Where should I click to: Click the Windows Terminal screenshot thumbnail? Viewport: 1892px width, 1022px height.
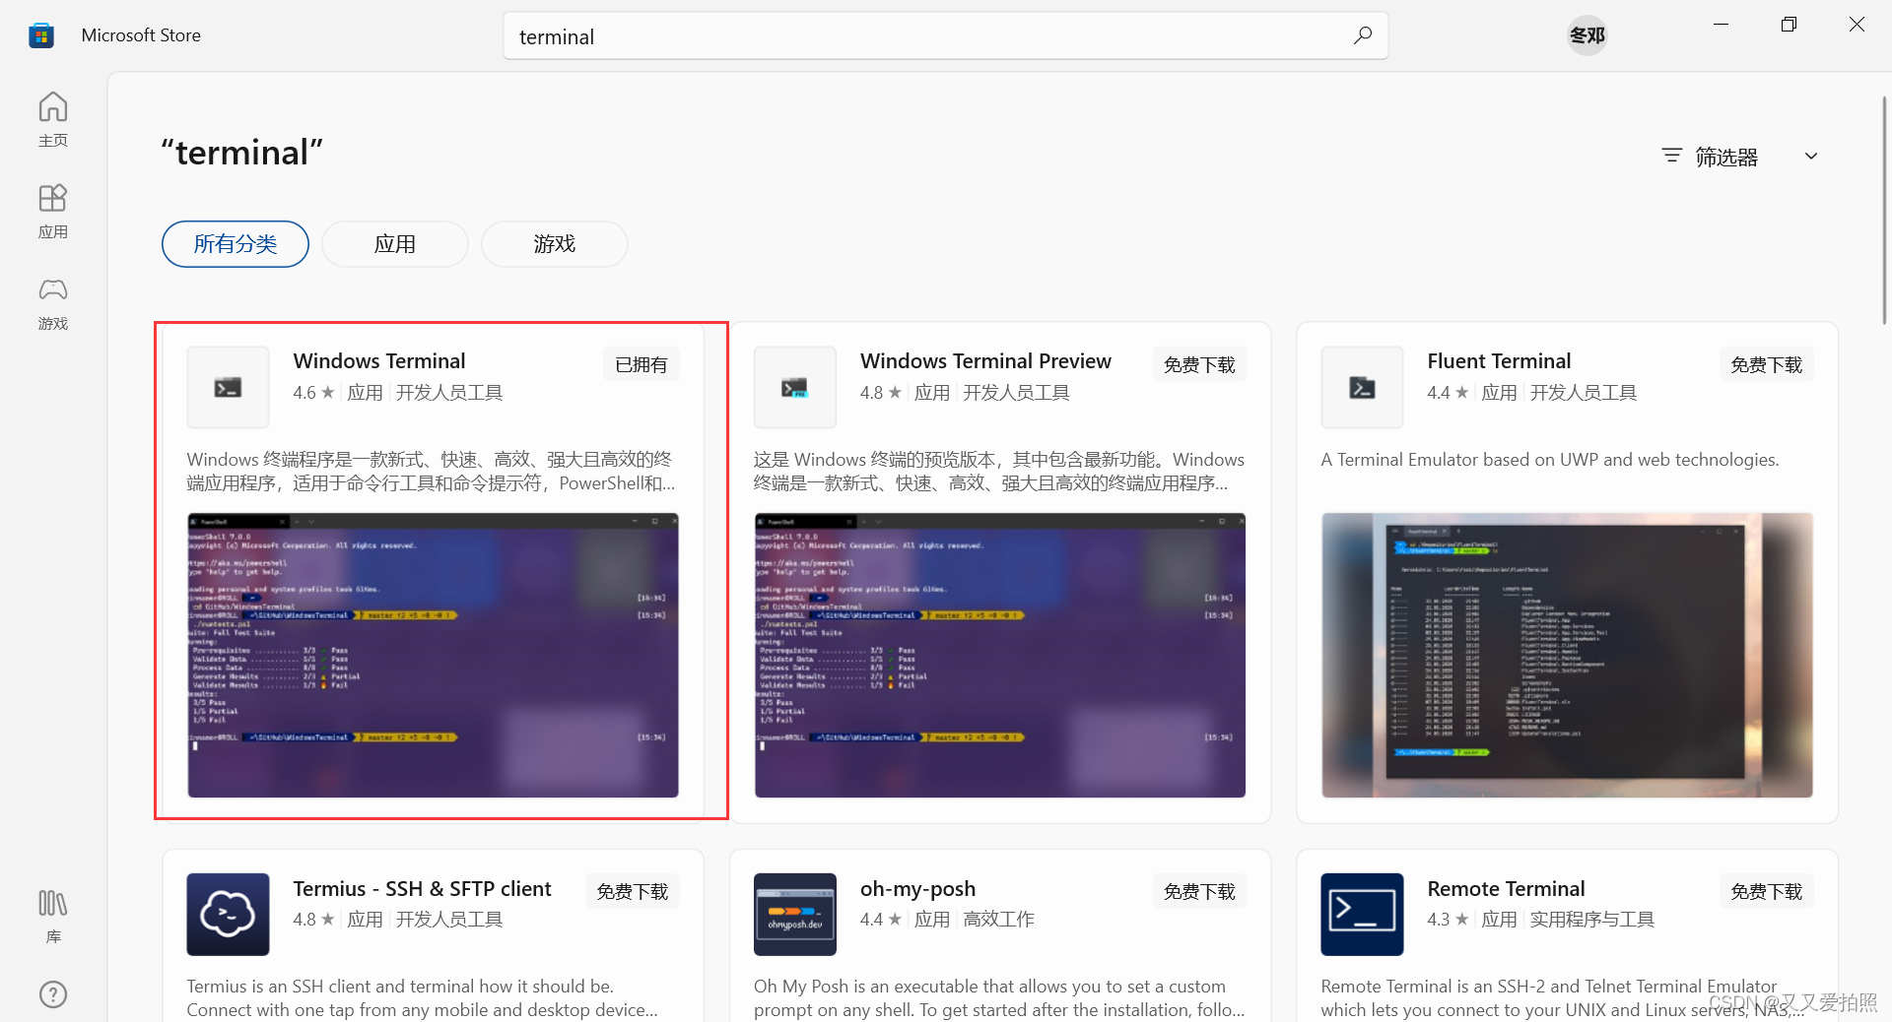(433, 655)
